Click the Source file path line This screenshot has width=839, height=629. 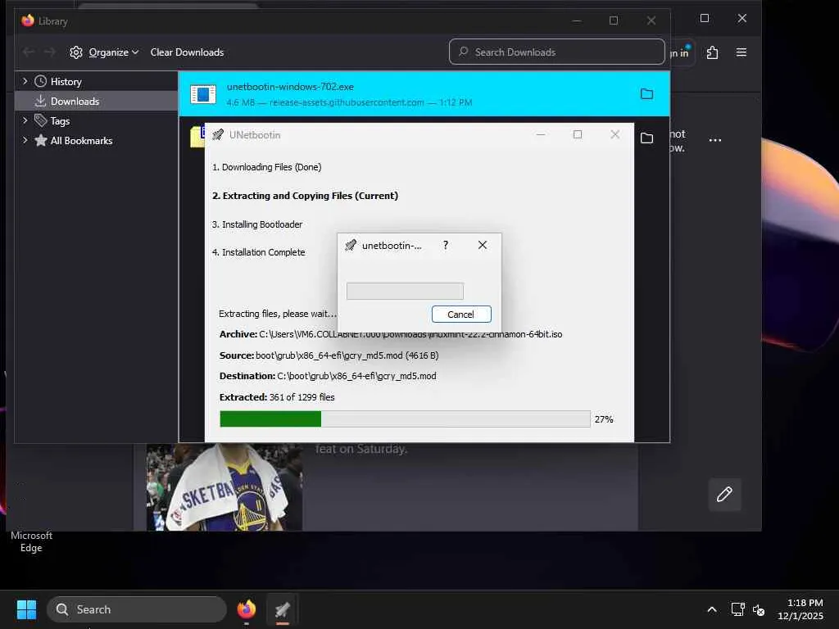coord(329,355)
